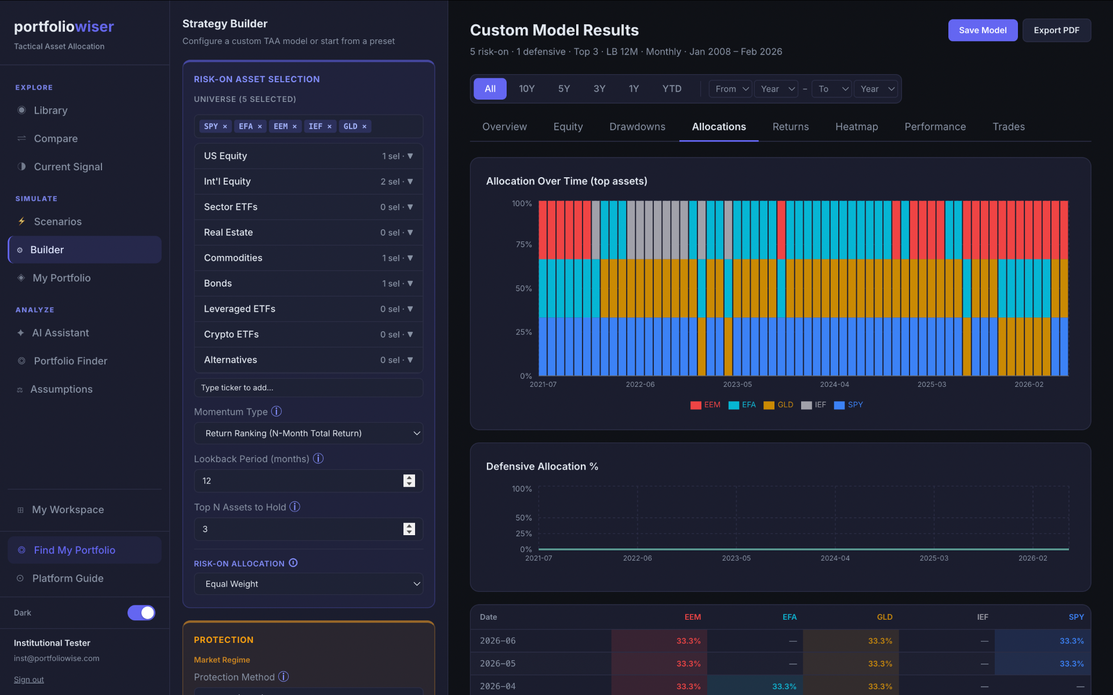Expand the Real Estate category
The height and width of the screenshot is (695, 1113).
tap(308, 232)
